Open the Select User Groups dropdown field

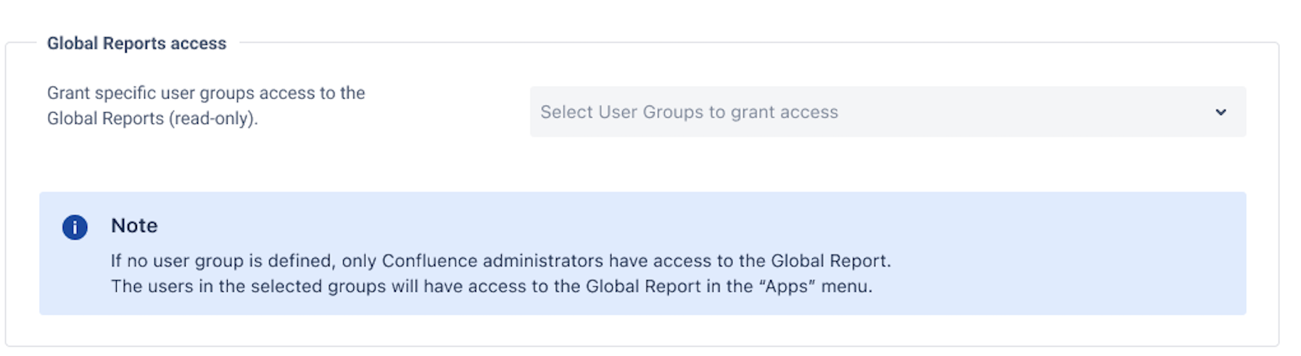coord(887,112)
